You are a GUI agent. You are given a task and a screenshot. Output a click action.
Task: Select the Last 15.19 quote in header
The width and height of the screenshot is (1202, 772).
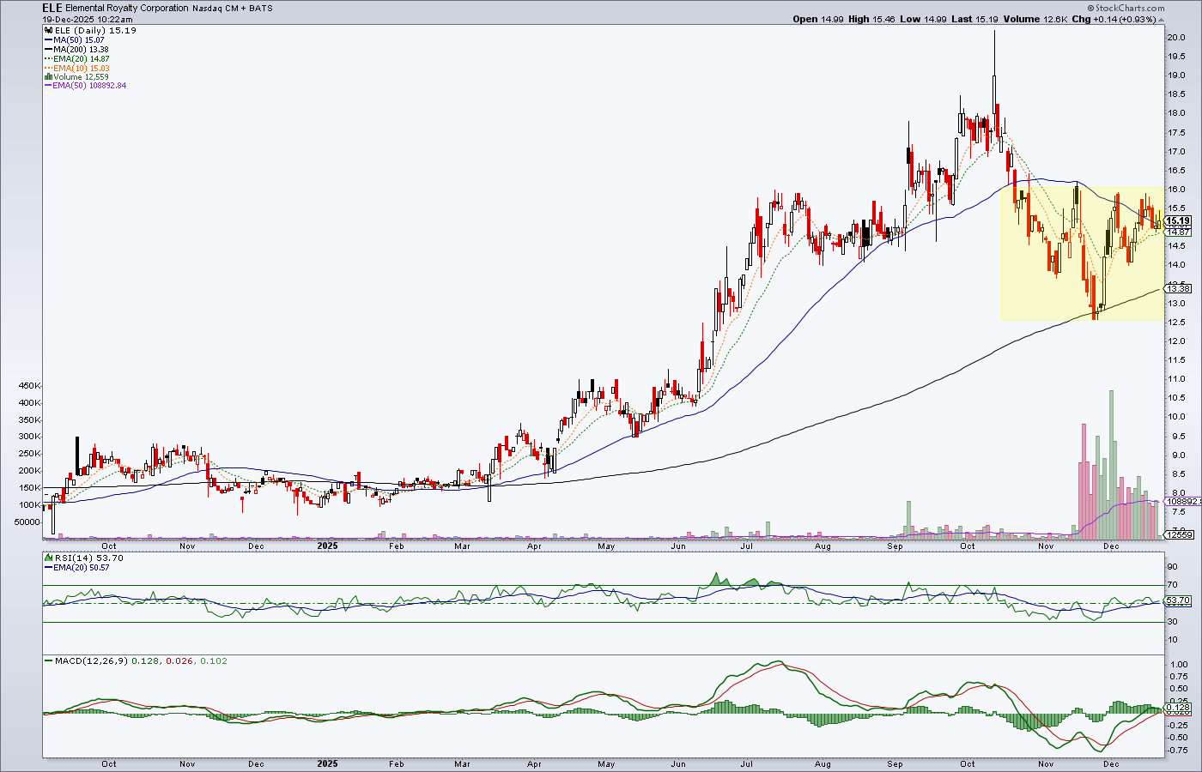click(974, 19)
